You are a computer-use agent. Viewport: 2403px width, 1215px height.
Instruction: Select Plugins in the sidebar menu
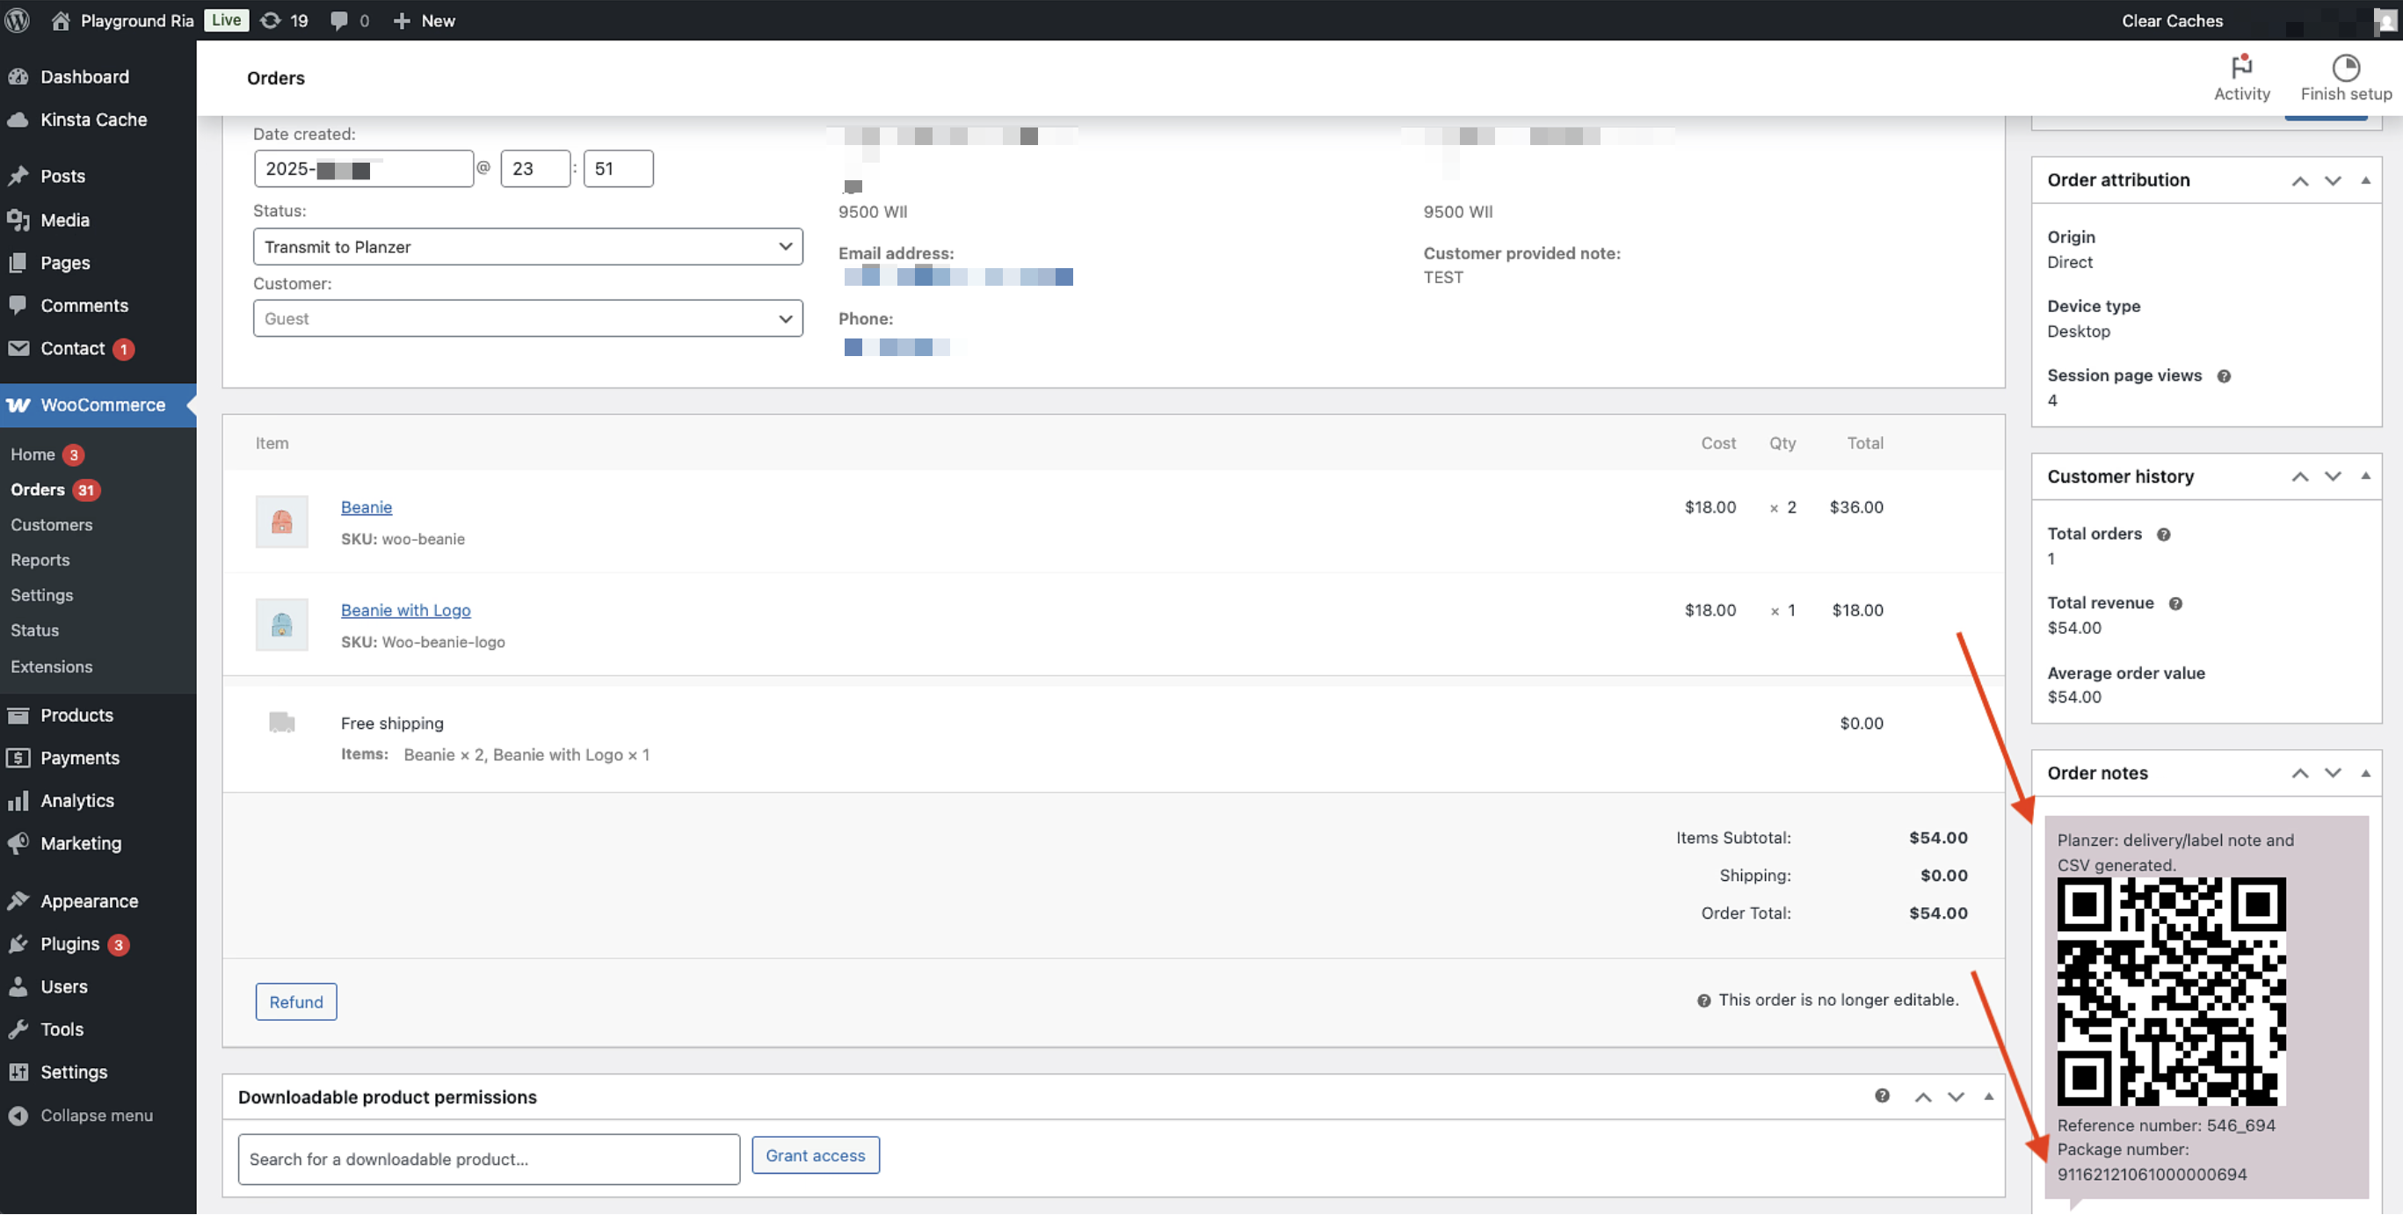[69, 943]
